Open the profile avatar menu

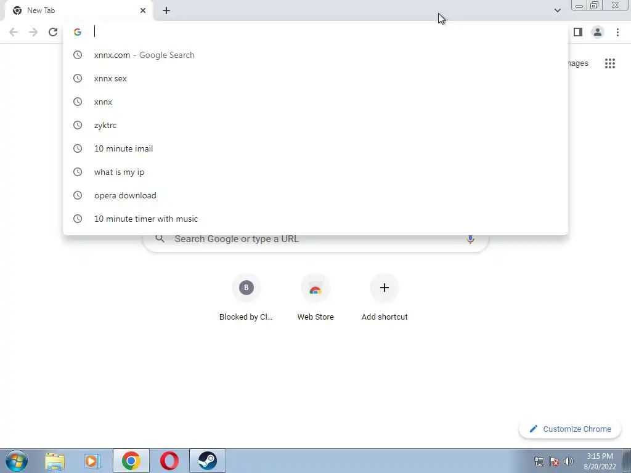pyautogui.click(x=598, y=32)
